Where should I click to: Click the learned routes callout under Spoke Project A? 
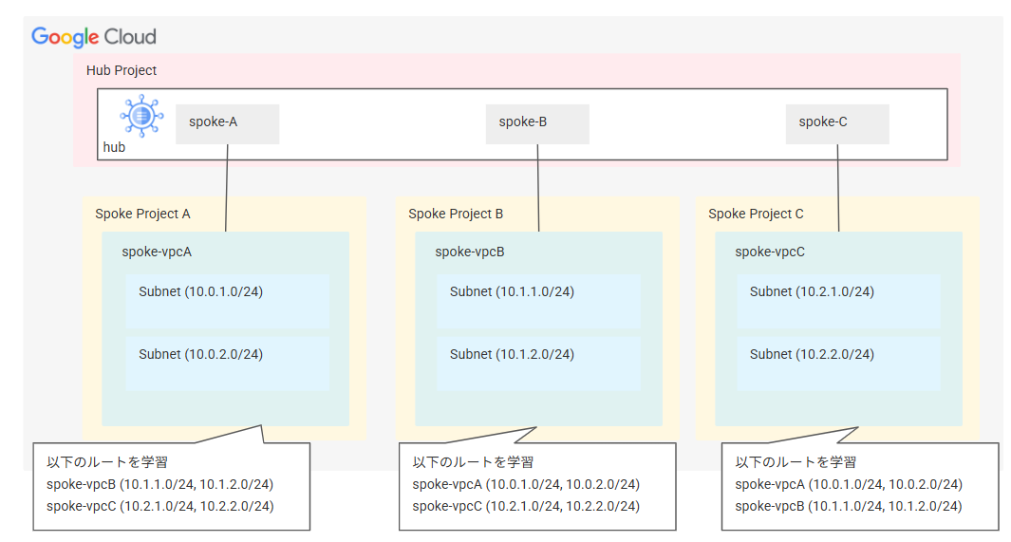point(171,485)
